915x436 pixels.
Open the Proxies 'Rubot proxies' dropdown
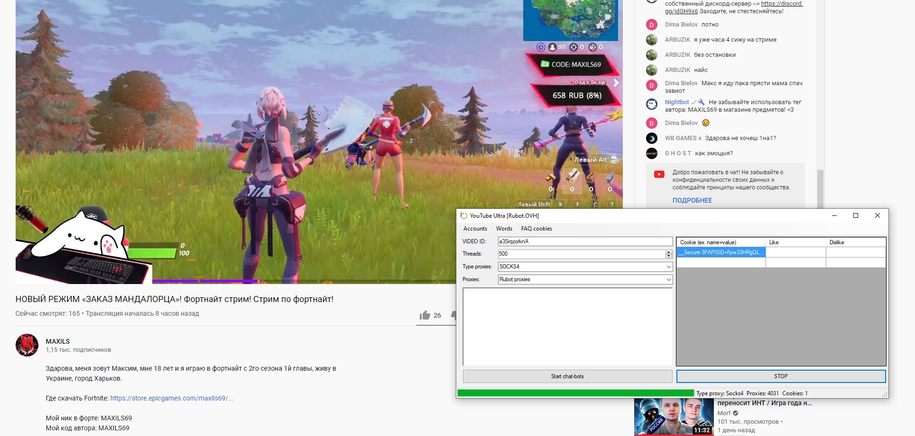tap(668, 280)
